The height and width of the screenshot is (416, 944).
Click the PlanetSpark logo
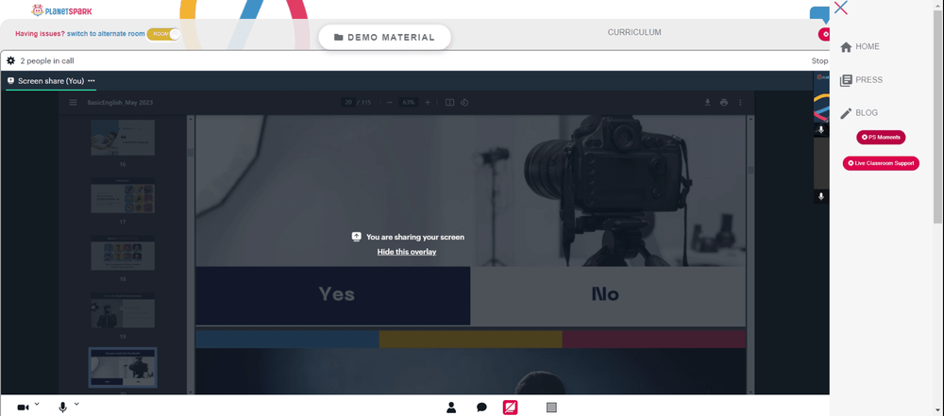point(62,10)
